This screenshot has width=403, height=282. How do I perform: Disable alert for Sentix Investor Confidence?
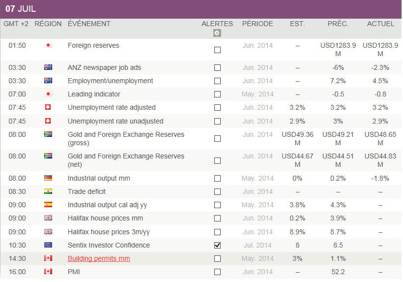coord(217,245)
